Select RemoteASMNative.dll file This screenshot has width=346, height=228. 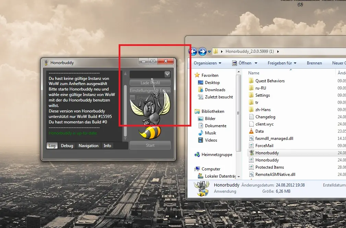[x=272, y=175]
